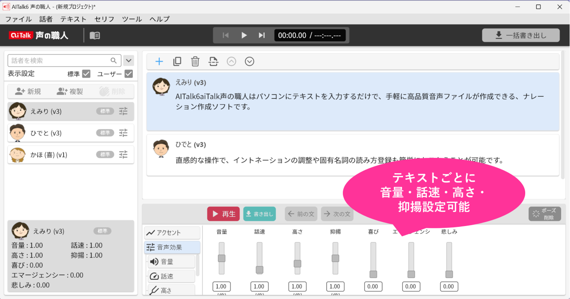Open voice settings for かほ (喜) (v1)
570x299 pixels.
123,154
